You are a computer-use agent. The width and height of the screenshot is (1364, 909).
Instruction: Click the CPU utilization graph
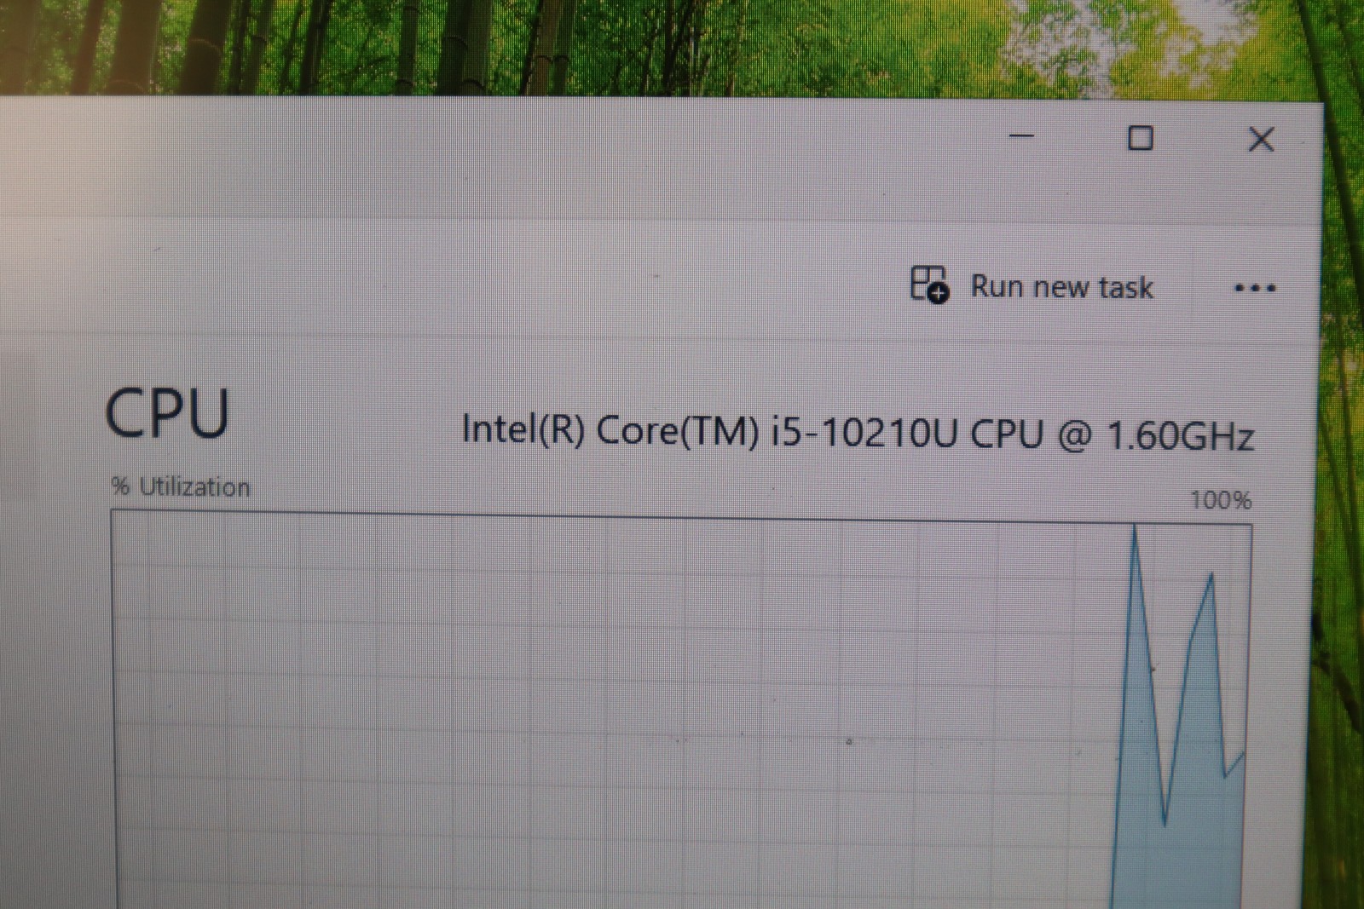click(x=680, y=709)
